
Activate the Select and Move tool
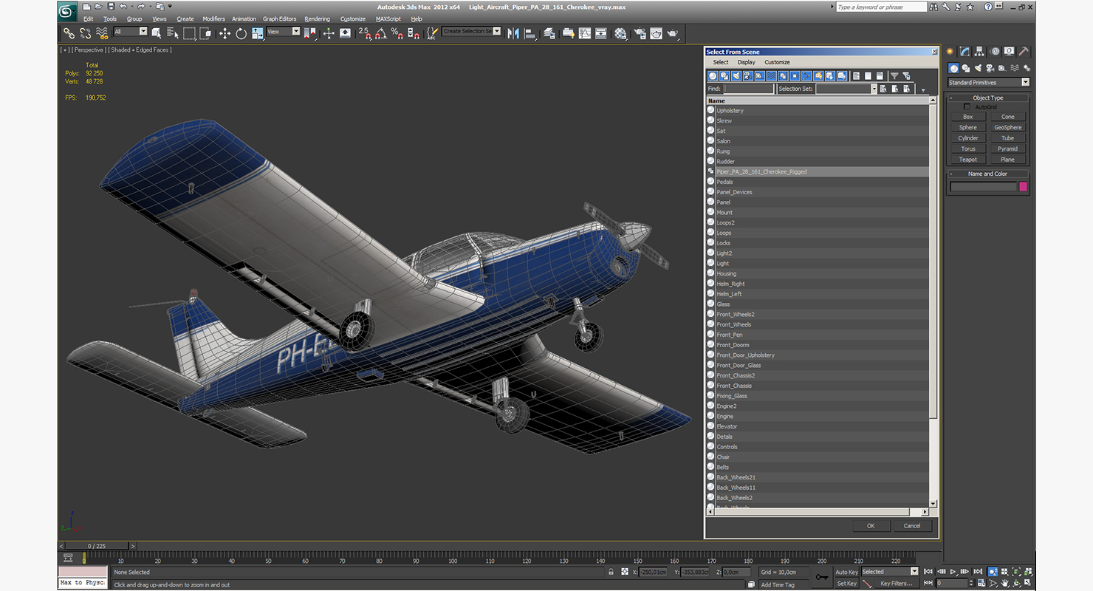(x=225, y=33)
